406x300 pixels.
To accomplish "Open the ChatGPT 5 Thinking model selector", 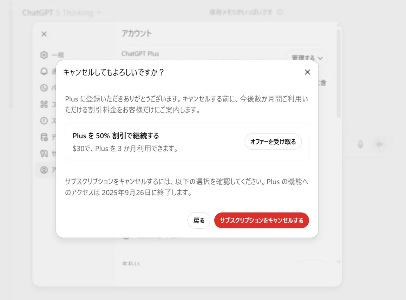I will point(62,13).
